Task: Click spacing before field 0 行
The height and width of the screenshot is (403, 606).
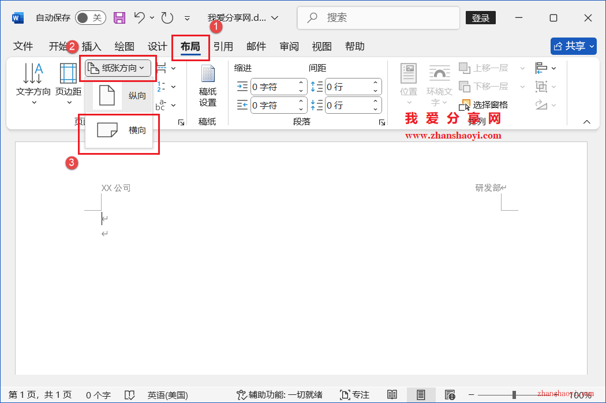Action: 348,87
